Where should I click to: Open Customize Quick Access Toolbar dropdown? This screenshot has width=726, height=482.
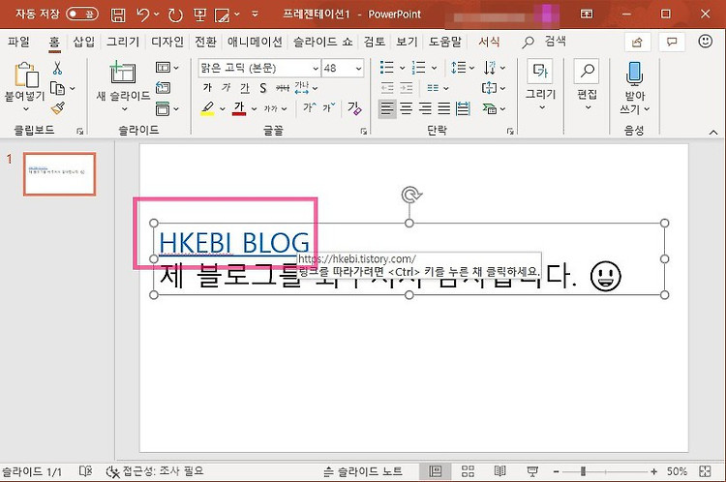(255, 14)
